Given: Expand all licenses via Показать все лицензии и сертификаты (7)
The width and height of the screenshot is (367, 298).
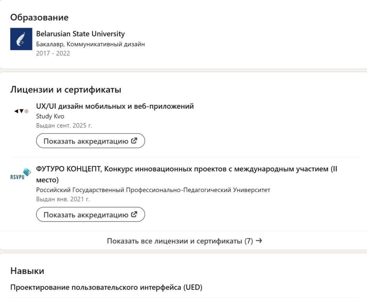Looking at the screenshot, I should pyautogui.click(x=180, y=241).
